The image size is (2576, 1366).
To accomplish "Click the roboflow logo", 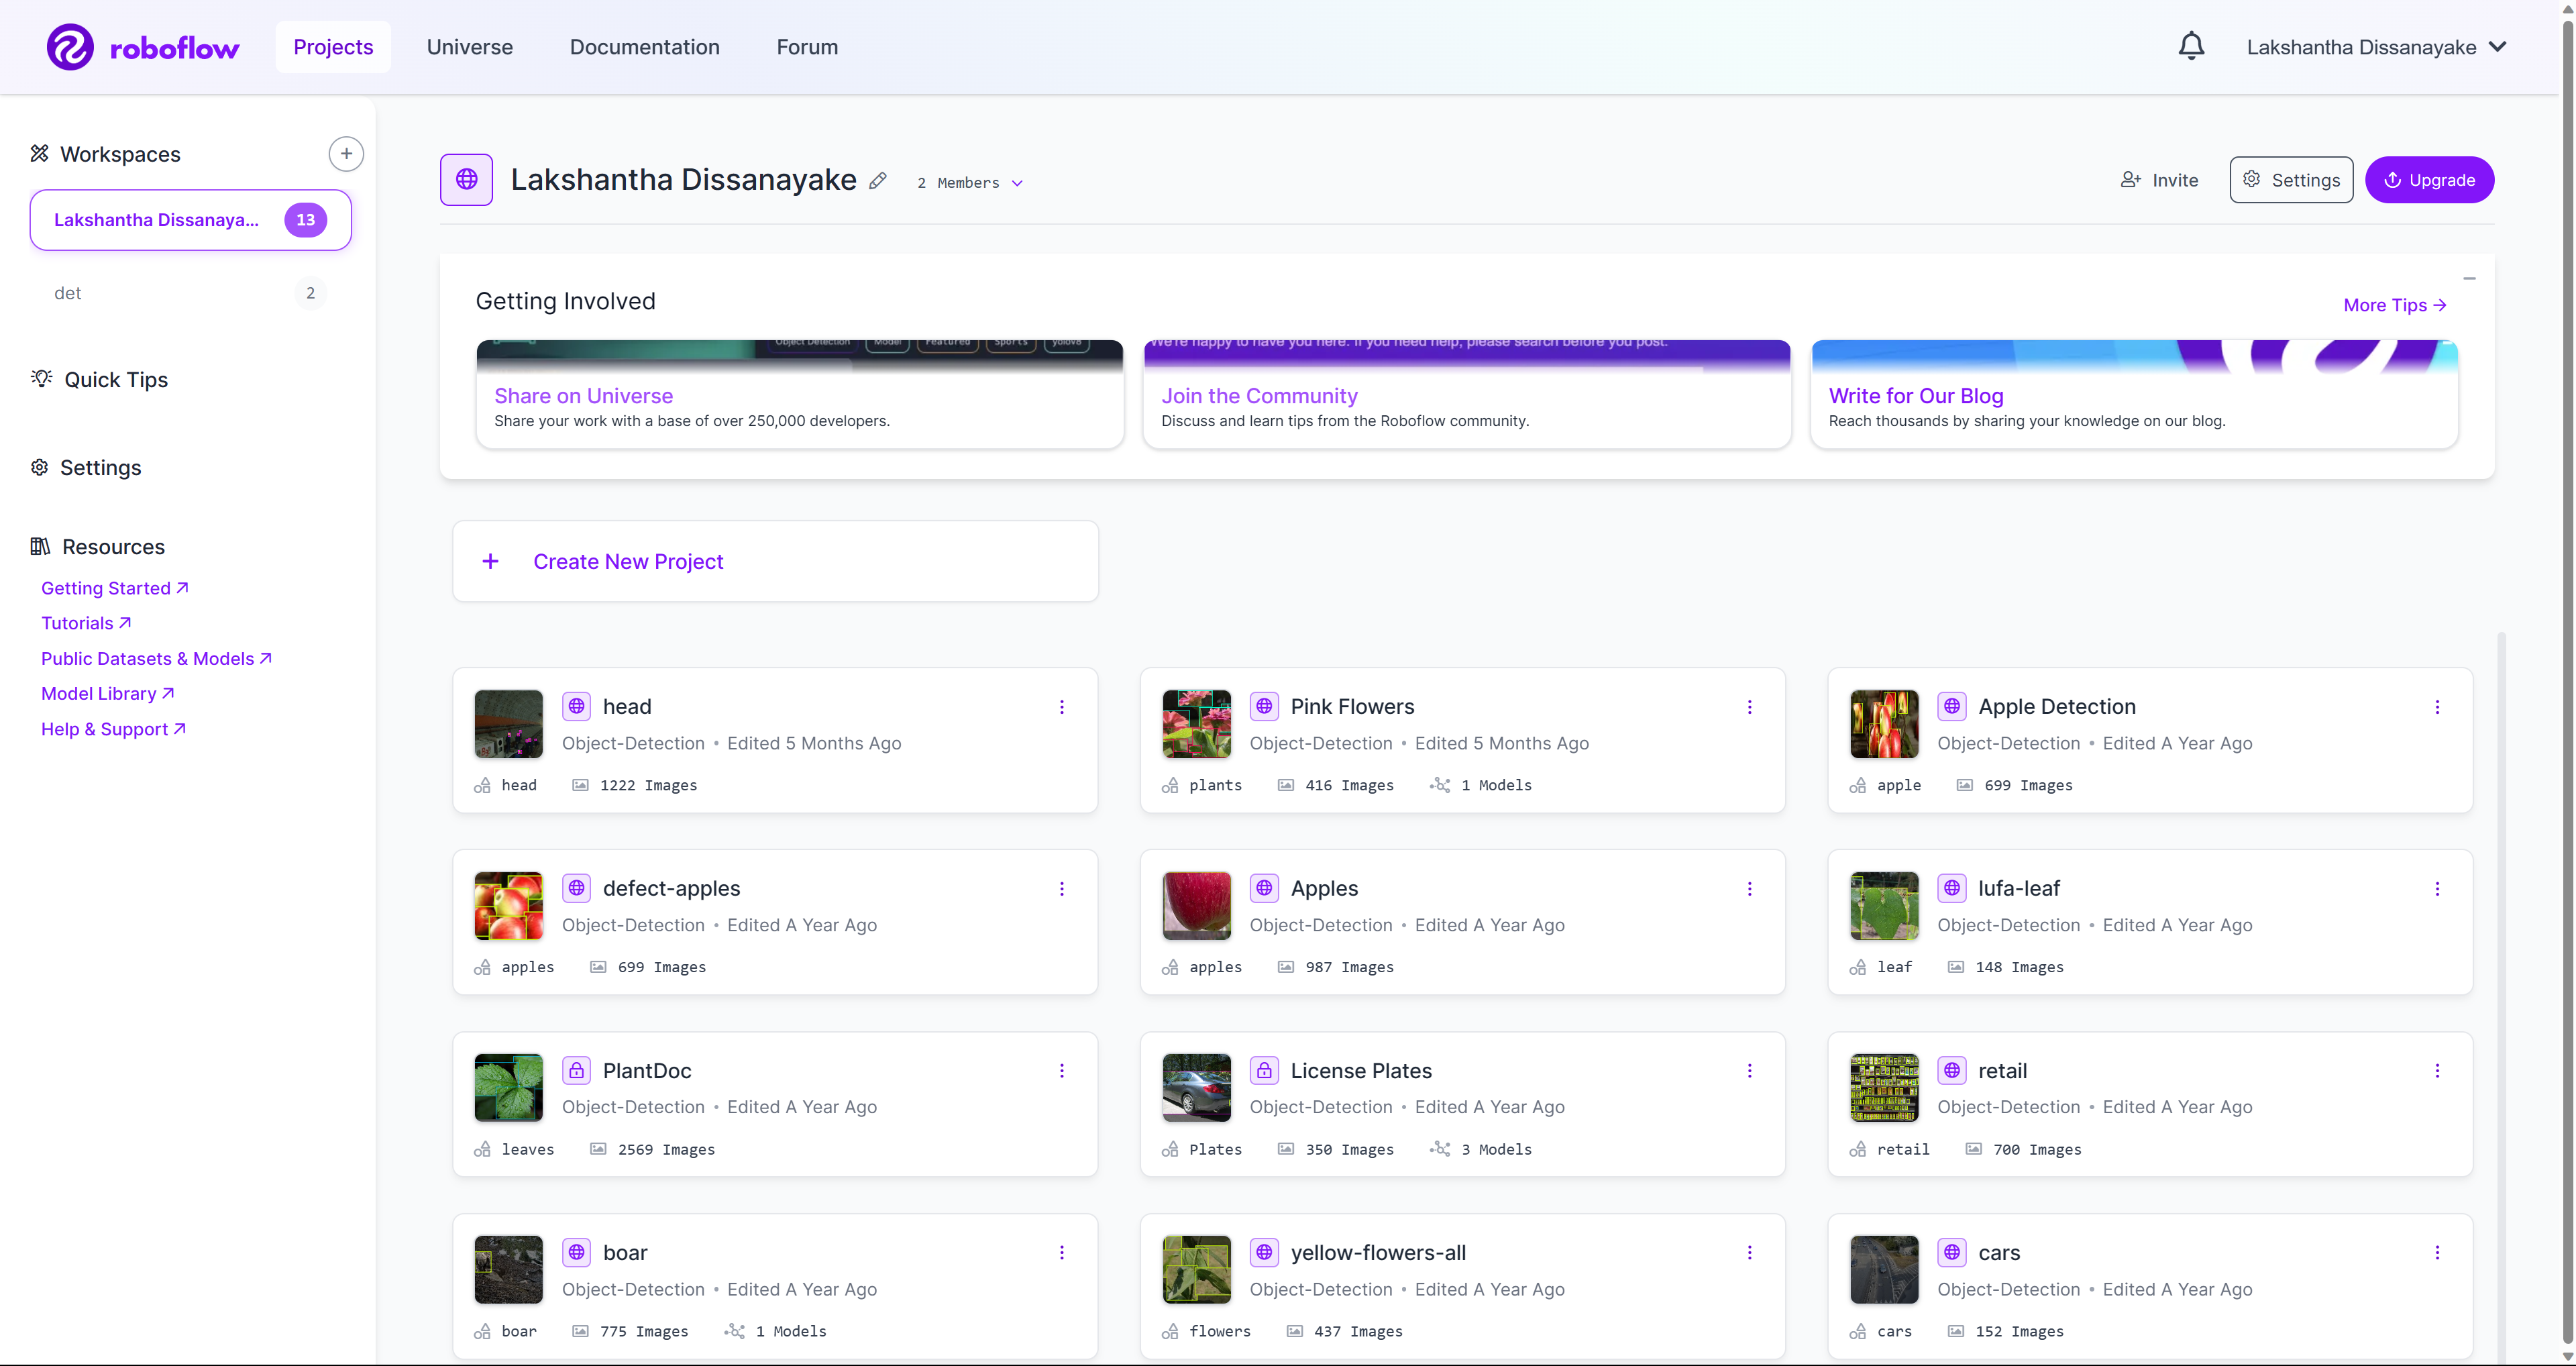I will (143, 47).
